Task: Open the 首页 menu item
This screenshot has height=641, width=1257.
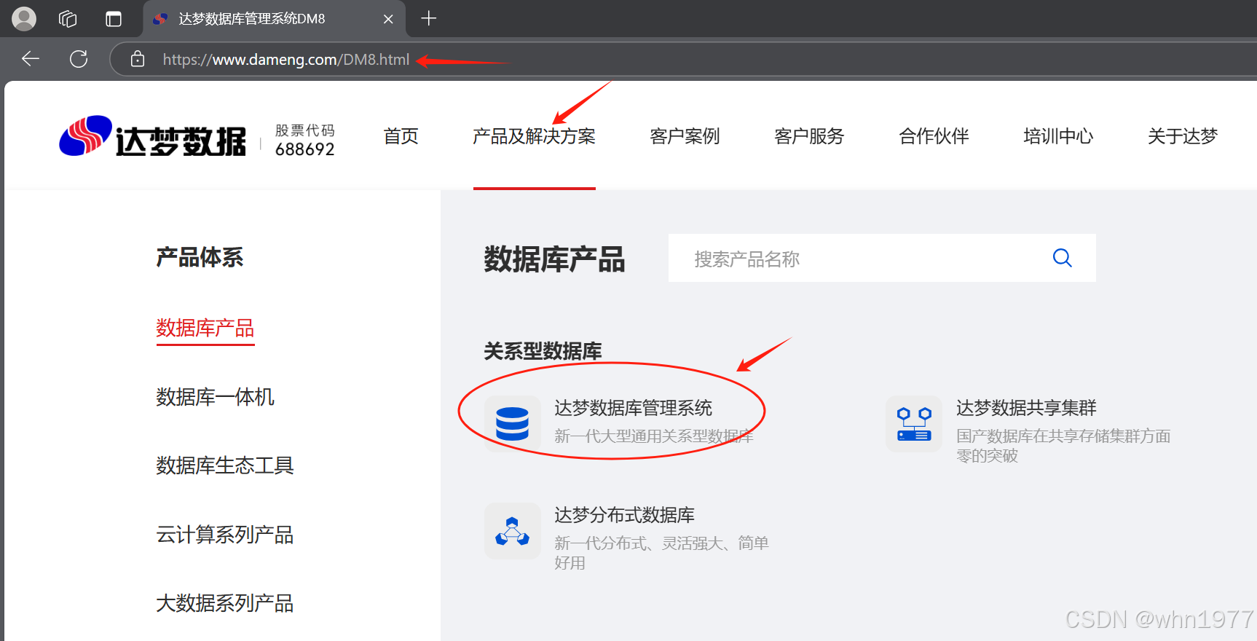Action: click(401, 136)
